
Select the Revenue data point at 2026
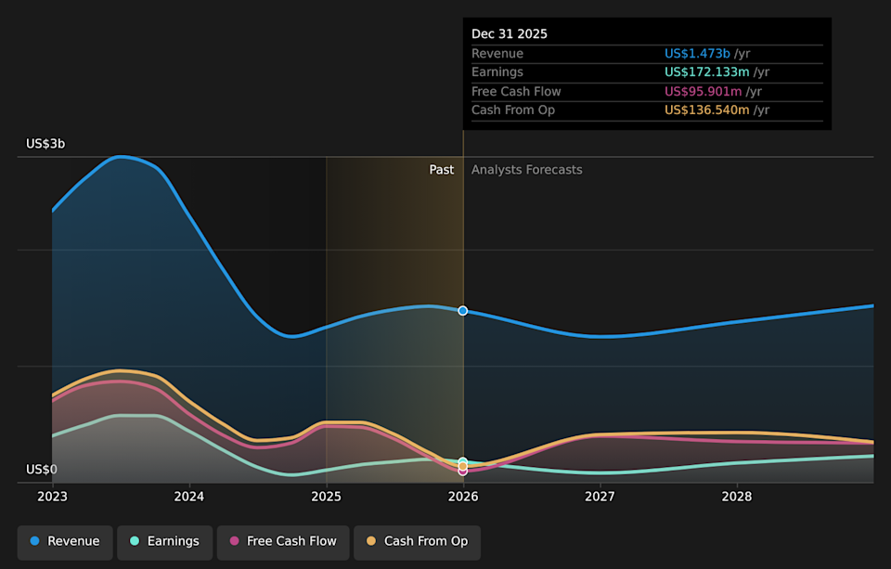463,310
